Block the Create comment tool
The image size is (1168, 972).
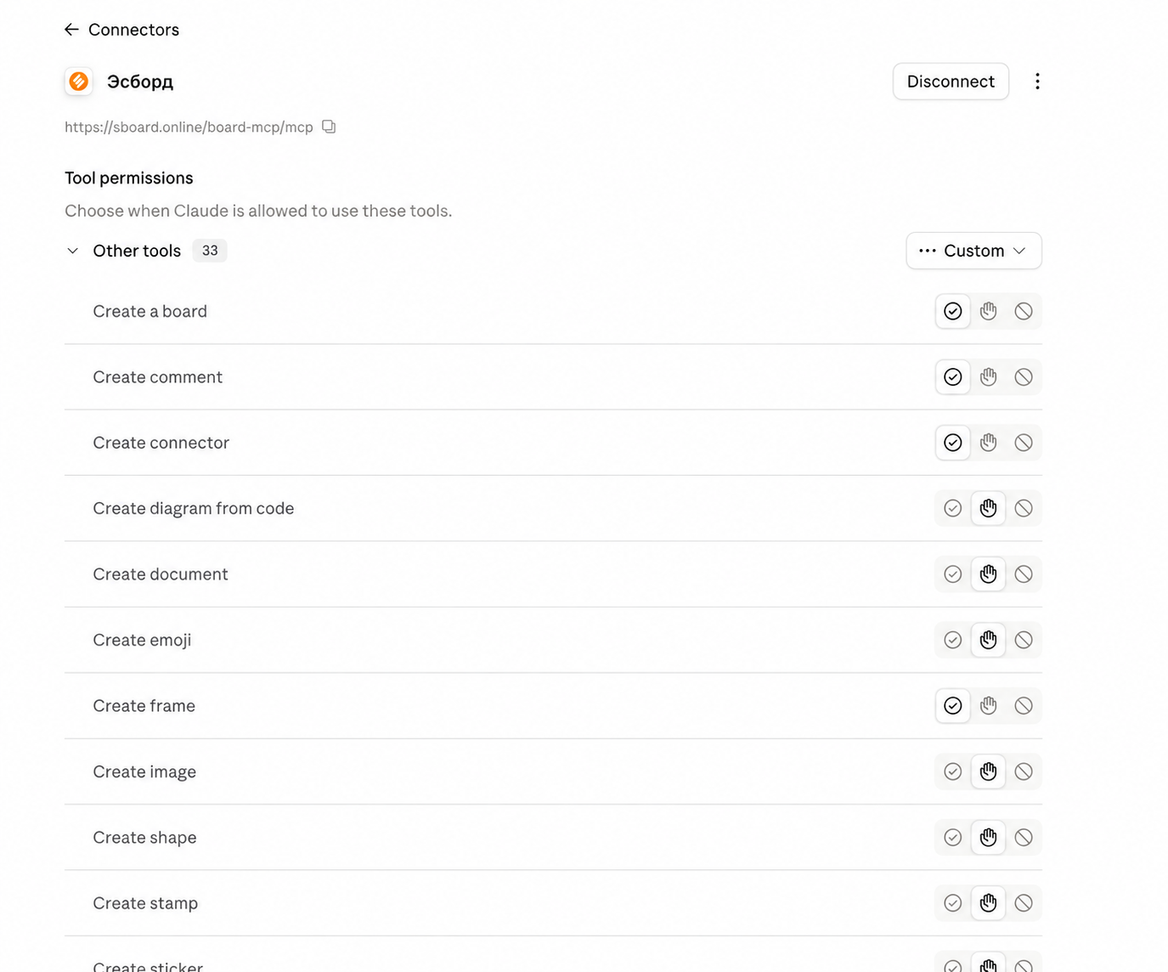[1024, 377]
